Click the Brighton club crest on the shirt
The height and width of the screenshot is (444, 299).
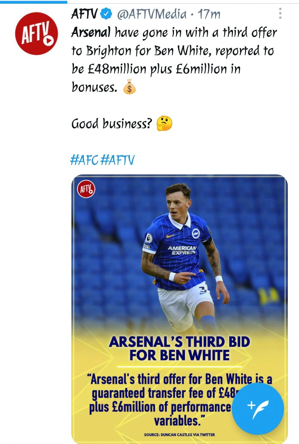(x=196, y=233)
